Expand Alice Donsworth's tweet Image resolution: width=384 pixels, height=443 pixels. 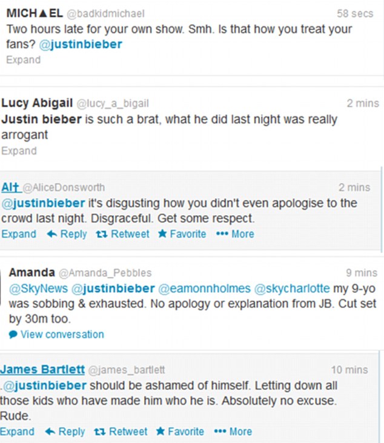[x=19, y=234]
